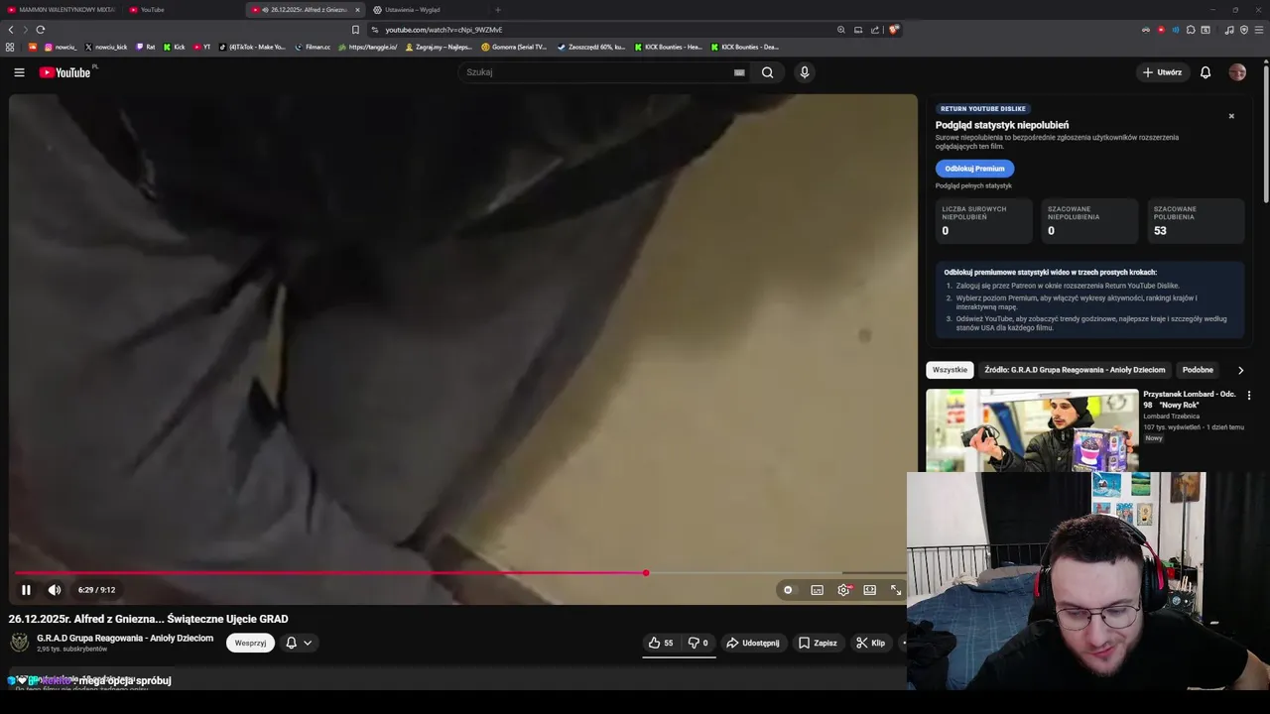Image resolution: width=1270 pixels, height=714 pixels.
Task: Select Źródło: G.R.A.D Grupa Reagowania chip
Action: pos(1075,370)
